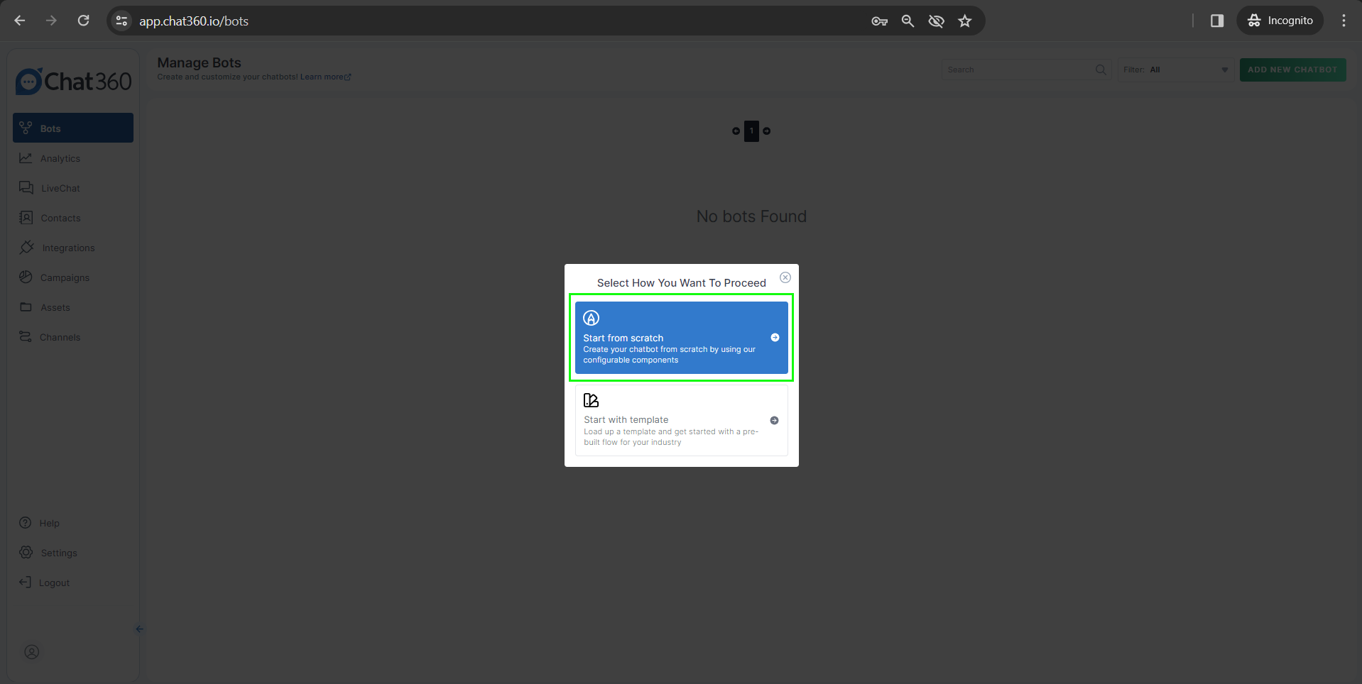Click the Chat360 logo
This screenshot has height=684, width=1362.
[x=74, y=81]
